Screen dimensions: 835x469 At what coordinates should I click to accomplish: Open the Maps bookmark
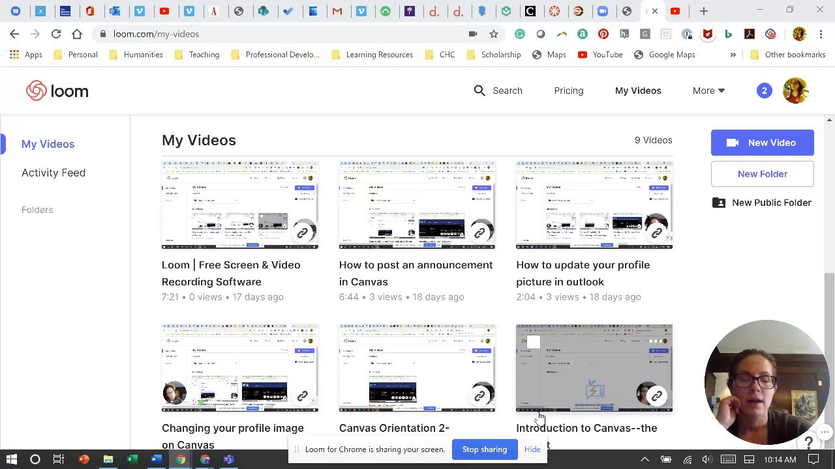(549, 55)
